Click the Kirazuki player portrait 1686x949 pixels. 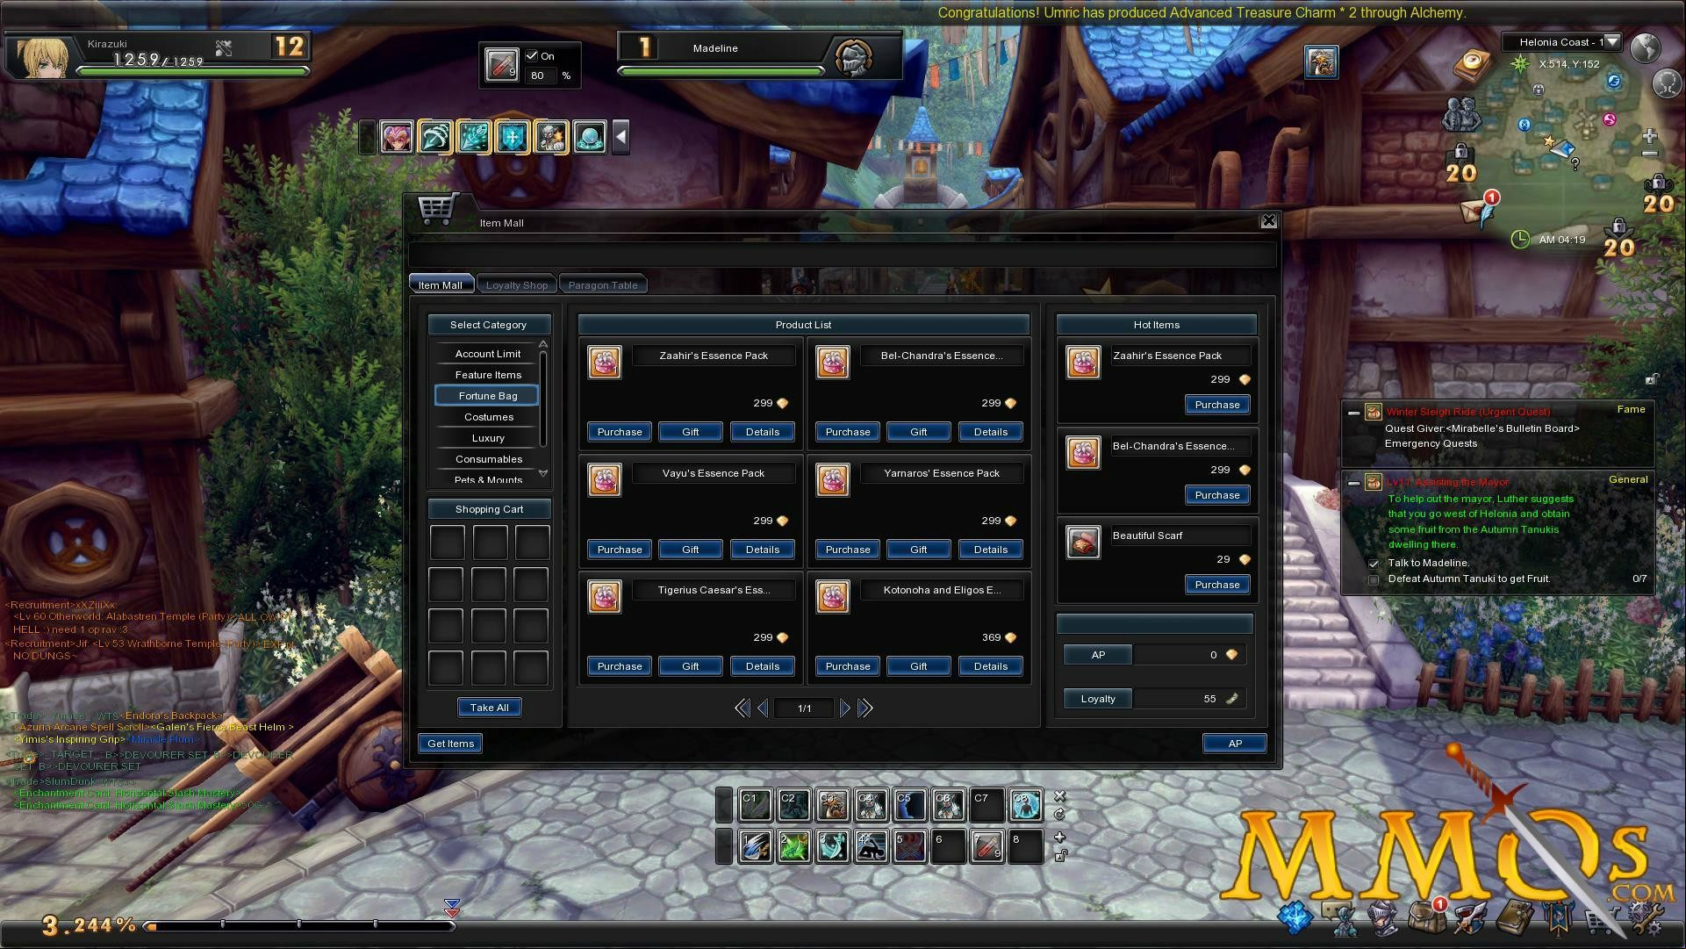(x=40, y=57)
